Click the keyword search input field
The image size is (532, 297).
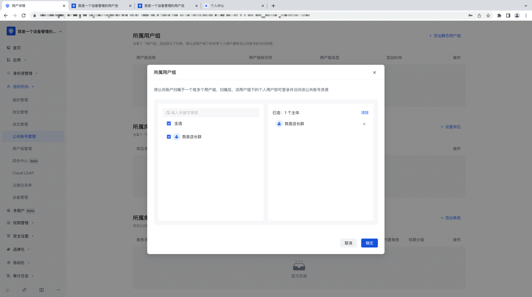tap(213, 113)
